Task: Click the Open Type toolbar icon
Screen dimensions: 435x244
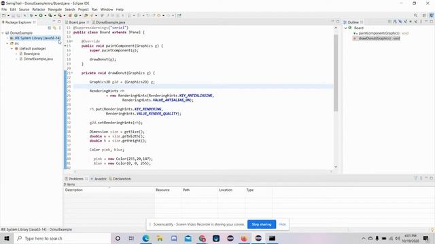Action: click(x=86, y=16)
